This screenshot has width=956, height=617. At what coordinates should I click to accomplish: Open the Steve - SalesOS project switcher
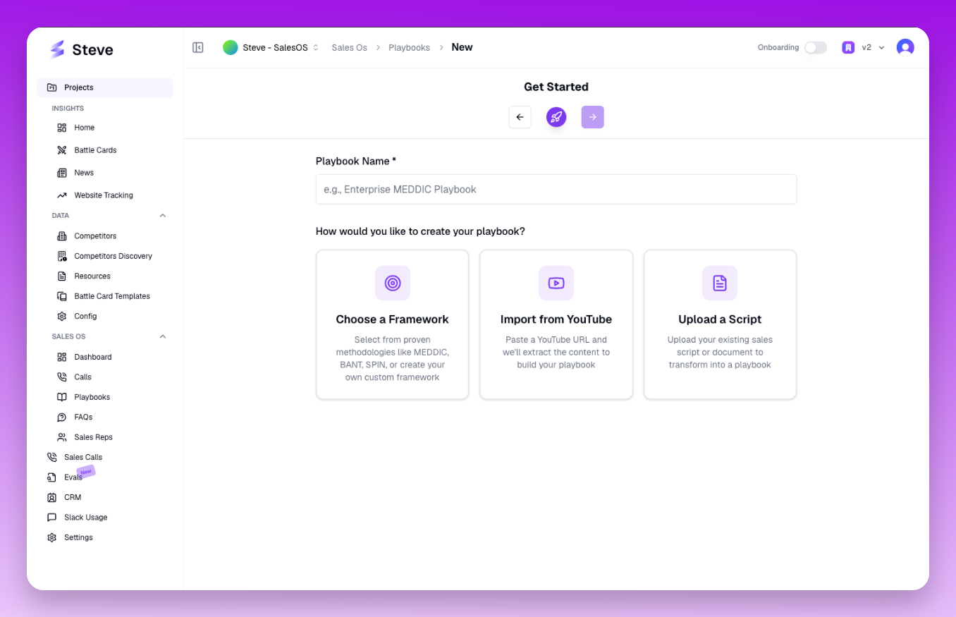tap(271, 47)
